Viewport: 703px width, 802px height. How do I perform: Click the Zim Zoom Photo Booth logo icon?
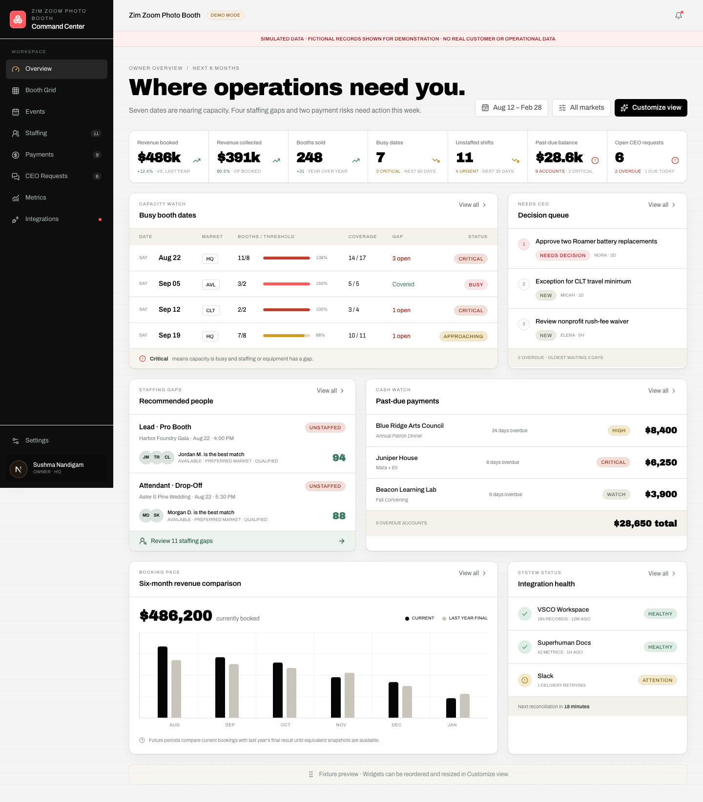click(x=18, y=20)
